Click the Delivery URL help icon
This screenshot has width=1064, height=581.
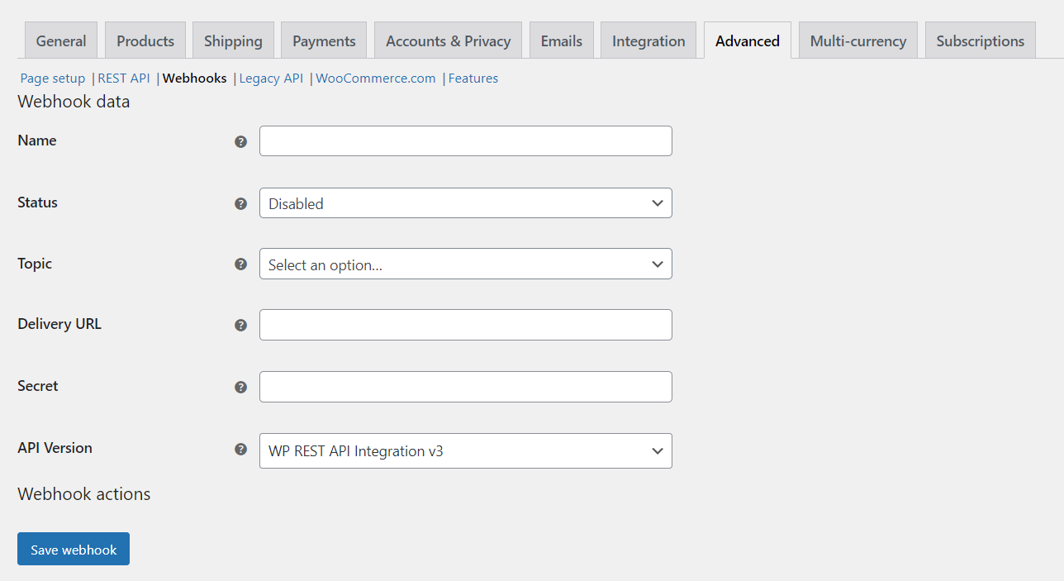pos(240,325)
